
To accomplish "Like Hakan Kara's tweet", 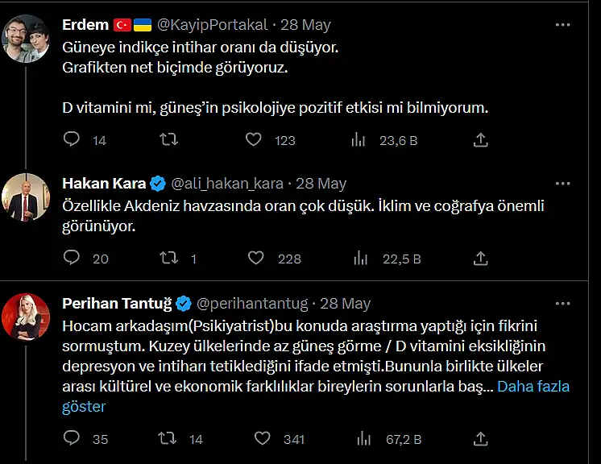I will coord(255,259).
